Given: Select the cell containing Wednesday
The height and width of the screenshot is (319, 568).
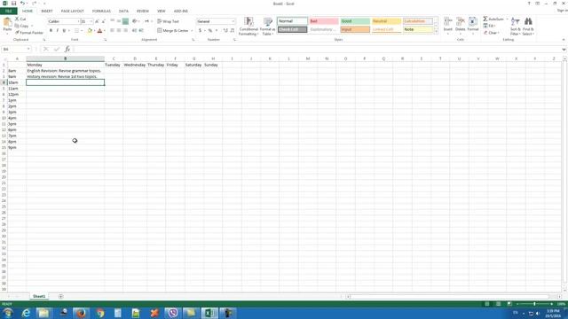Looking at the screenshot, I should 135,65.
